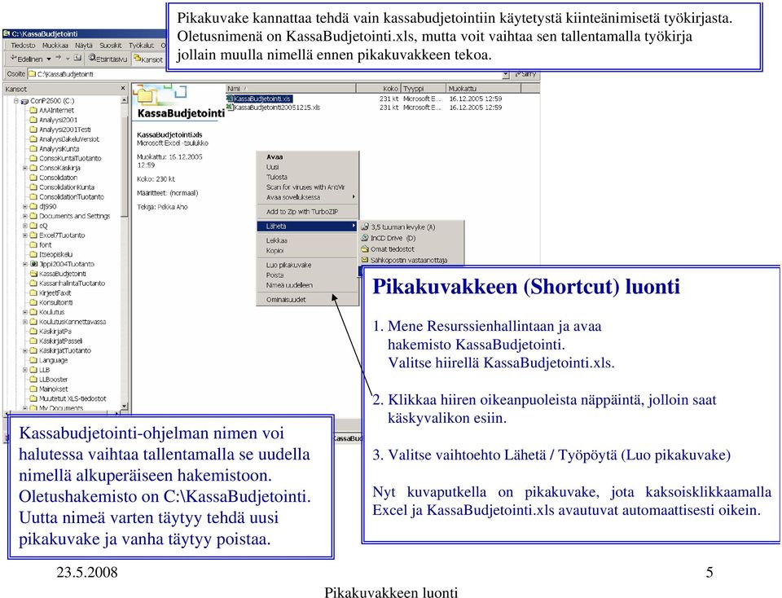
Task: Click the Jippii2004Tuotanto special folder icon
Action: 33,264
